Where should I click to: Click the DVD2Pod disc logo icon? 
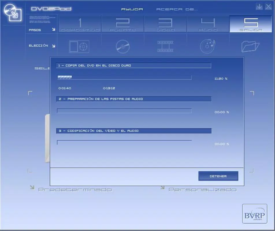[13, 13]
